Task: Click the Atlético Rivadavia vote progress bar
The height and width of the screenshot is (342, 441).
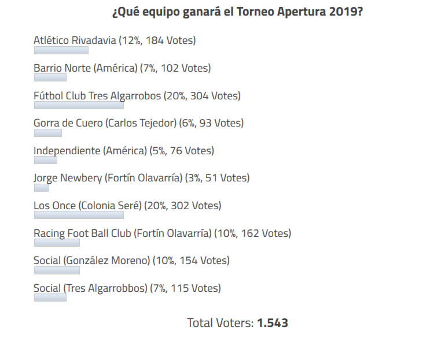Action: pyautogui.click(x=61, y=50)
